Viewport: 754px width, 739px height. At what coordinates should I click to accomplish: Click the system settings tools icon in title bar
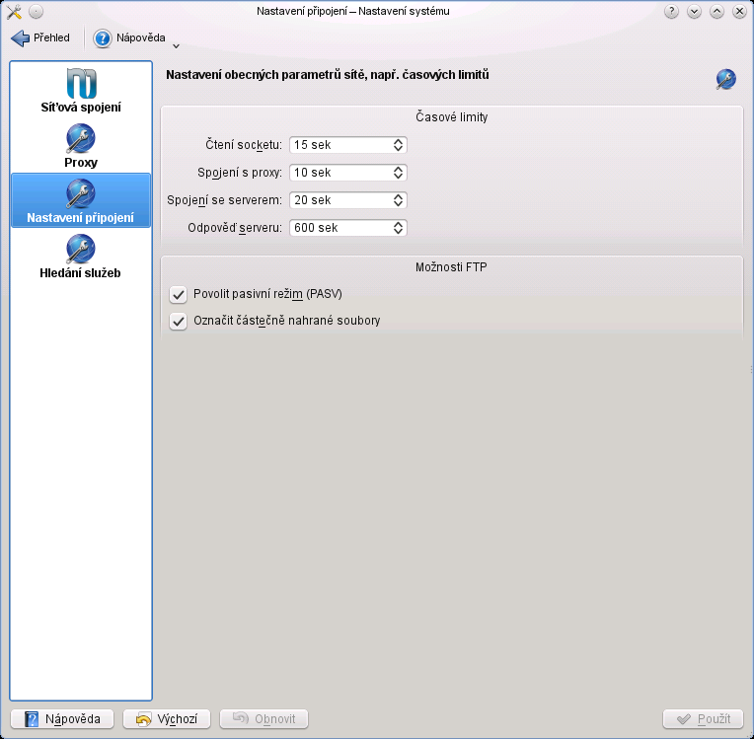point(15,11)
